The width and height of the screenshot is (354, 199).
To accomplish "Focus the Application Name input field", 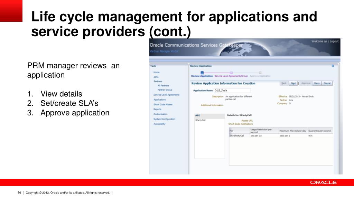I will tap(232, 91).
